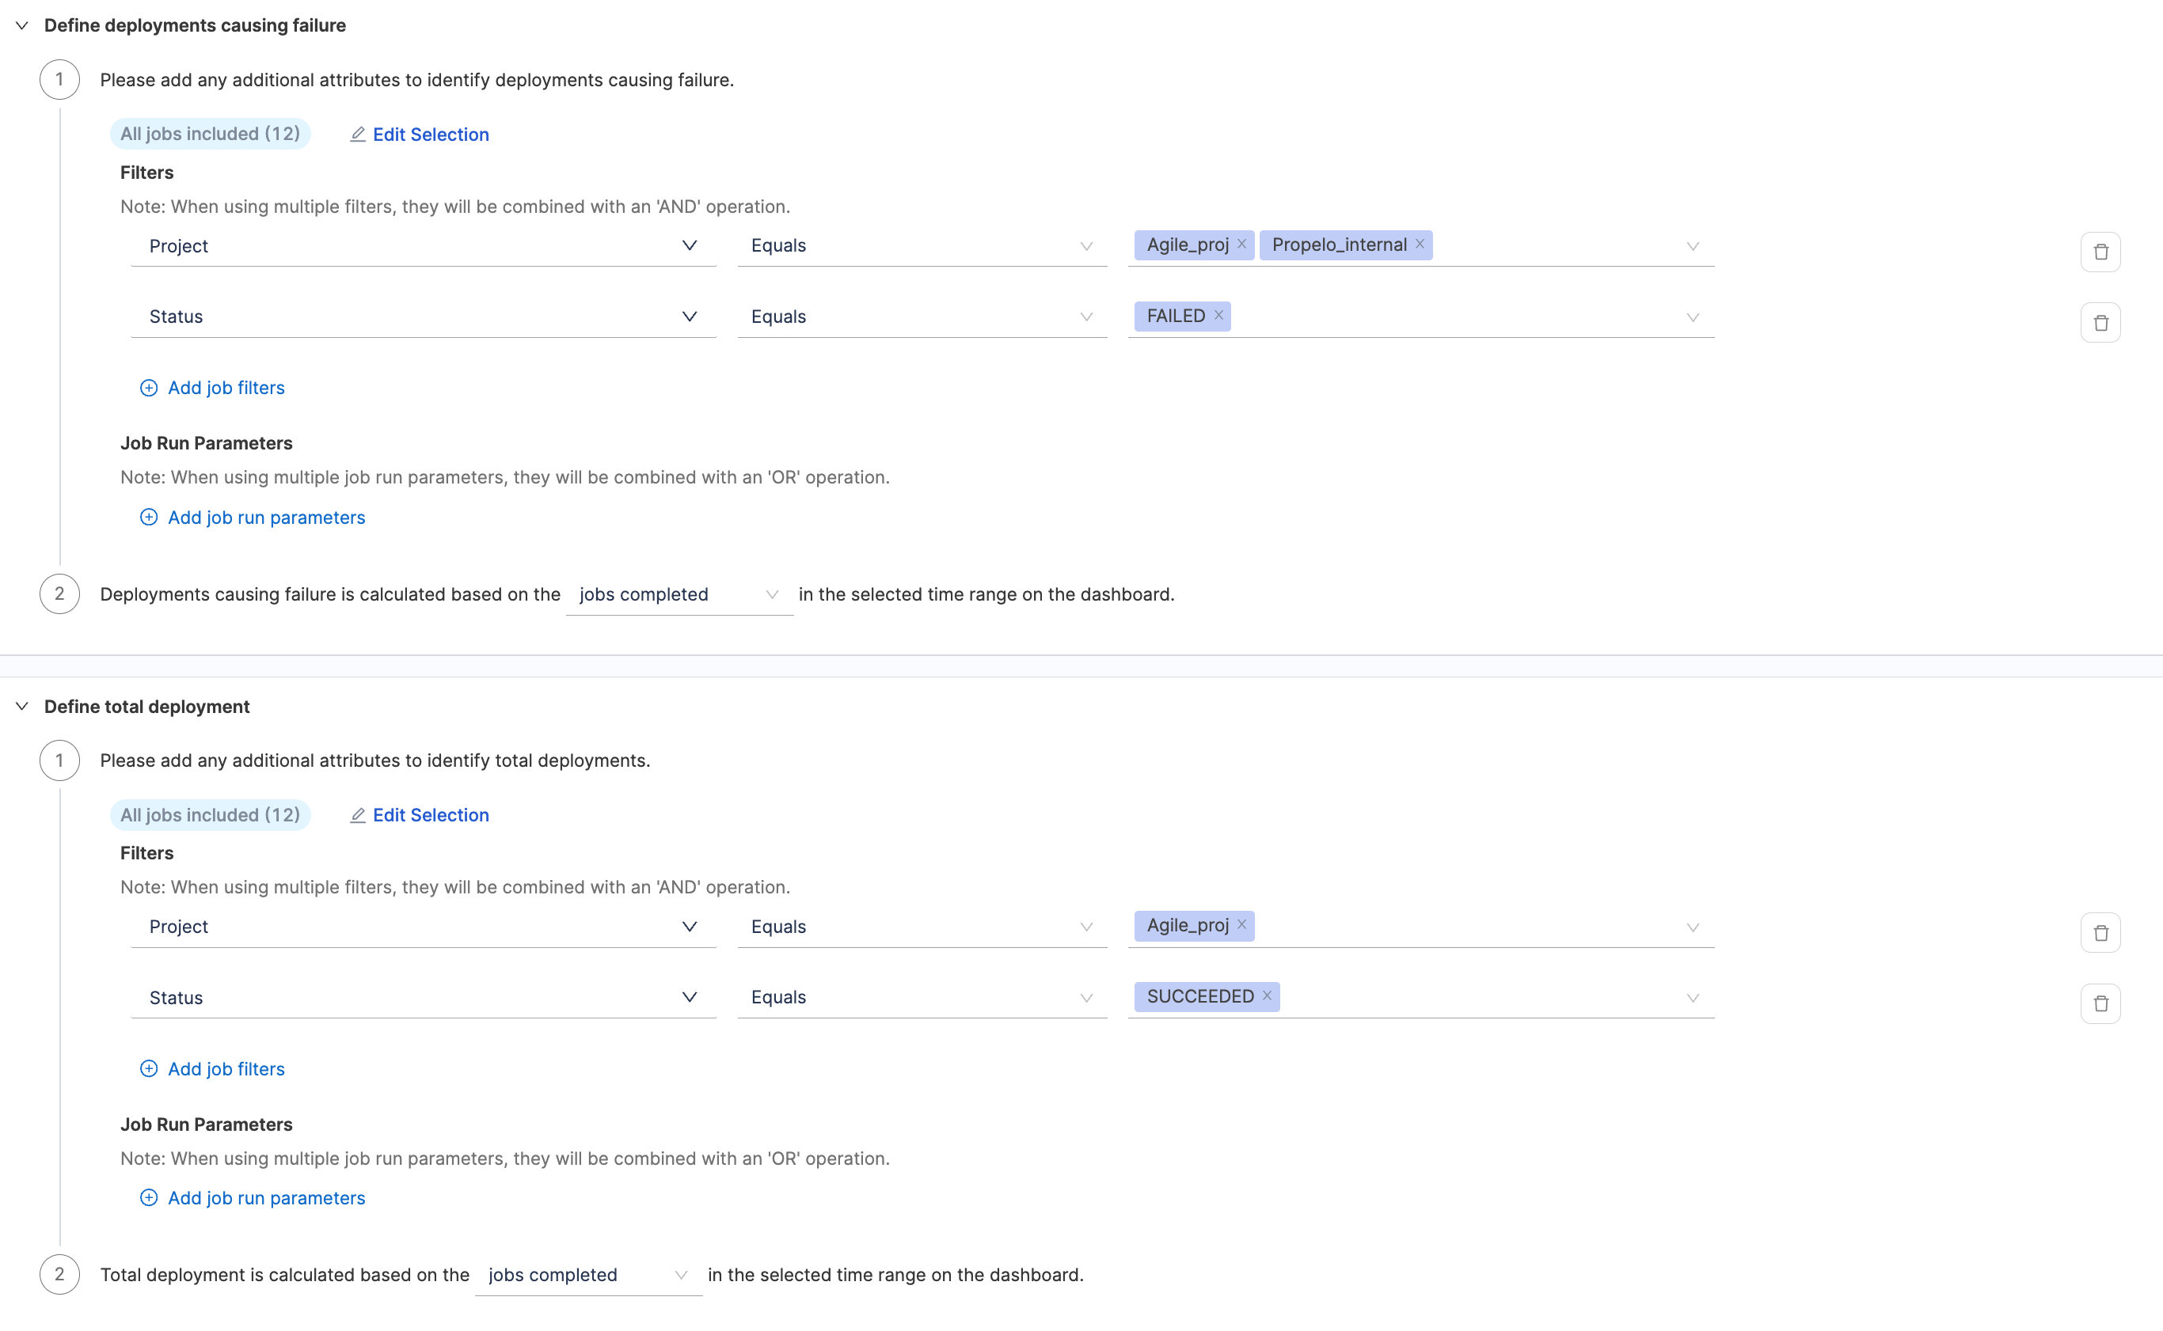Delete the FAILED Status filter row
This screenshot has height=1331, width=2163.
click(x=2100, y=322)
